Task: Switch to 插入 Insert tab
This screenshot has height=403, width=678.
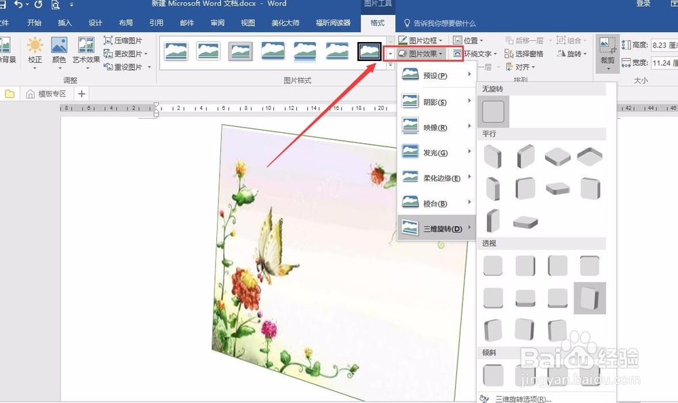Action: 65,22
